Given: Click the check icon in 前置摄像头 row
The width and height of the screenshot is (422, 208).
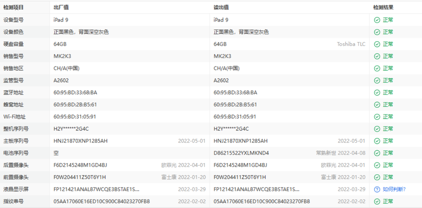Looking at the screenshot, I should coord(377,177).
